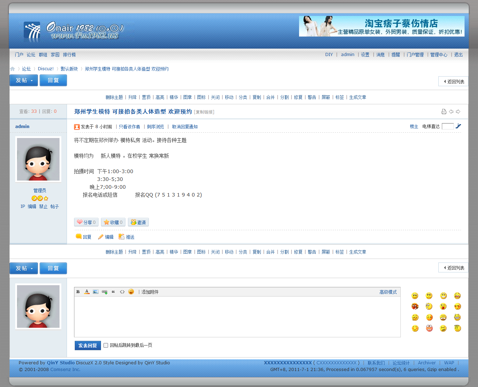Open 门户 in the navigation bar
Image resolution: width=478 pixels, height=387 pixels.
click(x=19, y=55)
